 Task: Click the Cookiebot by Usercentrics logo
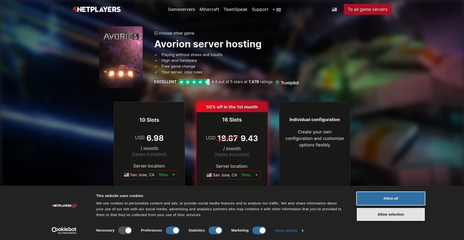[x=64, y=230]
